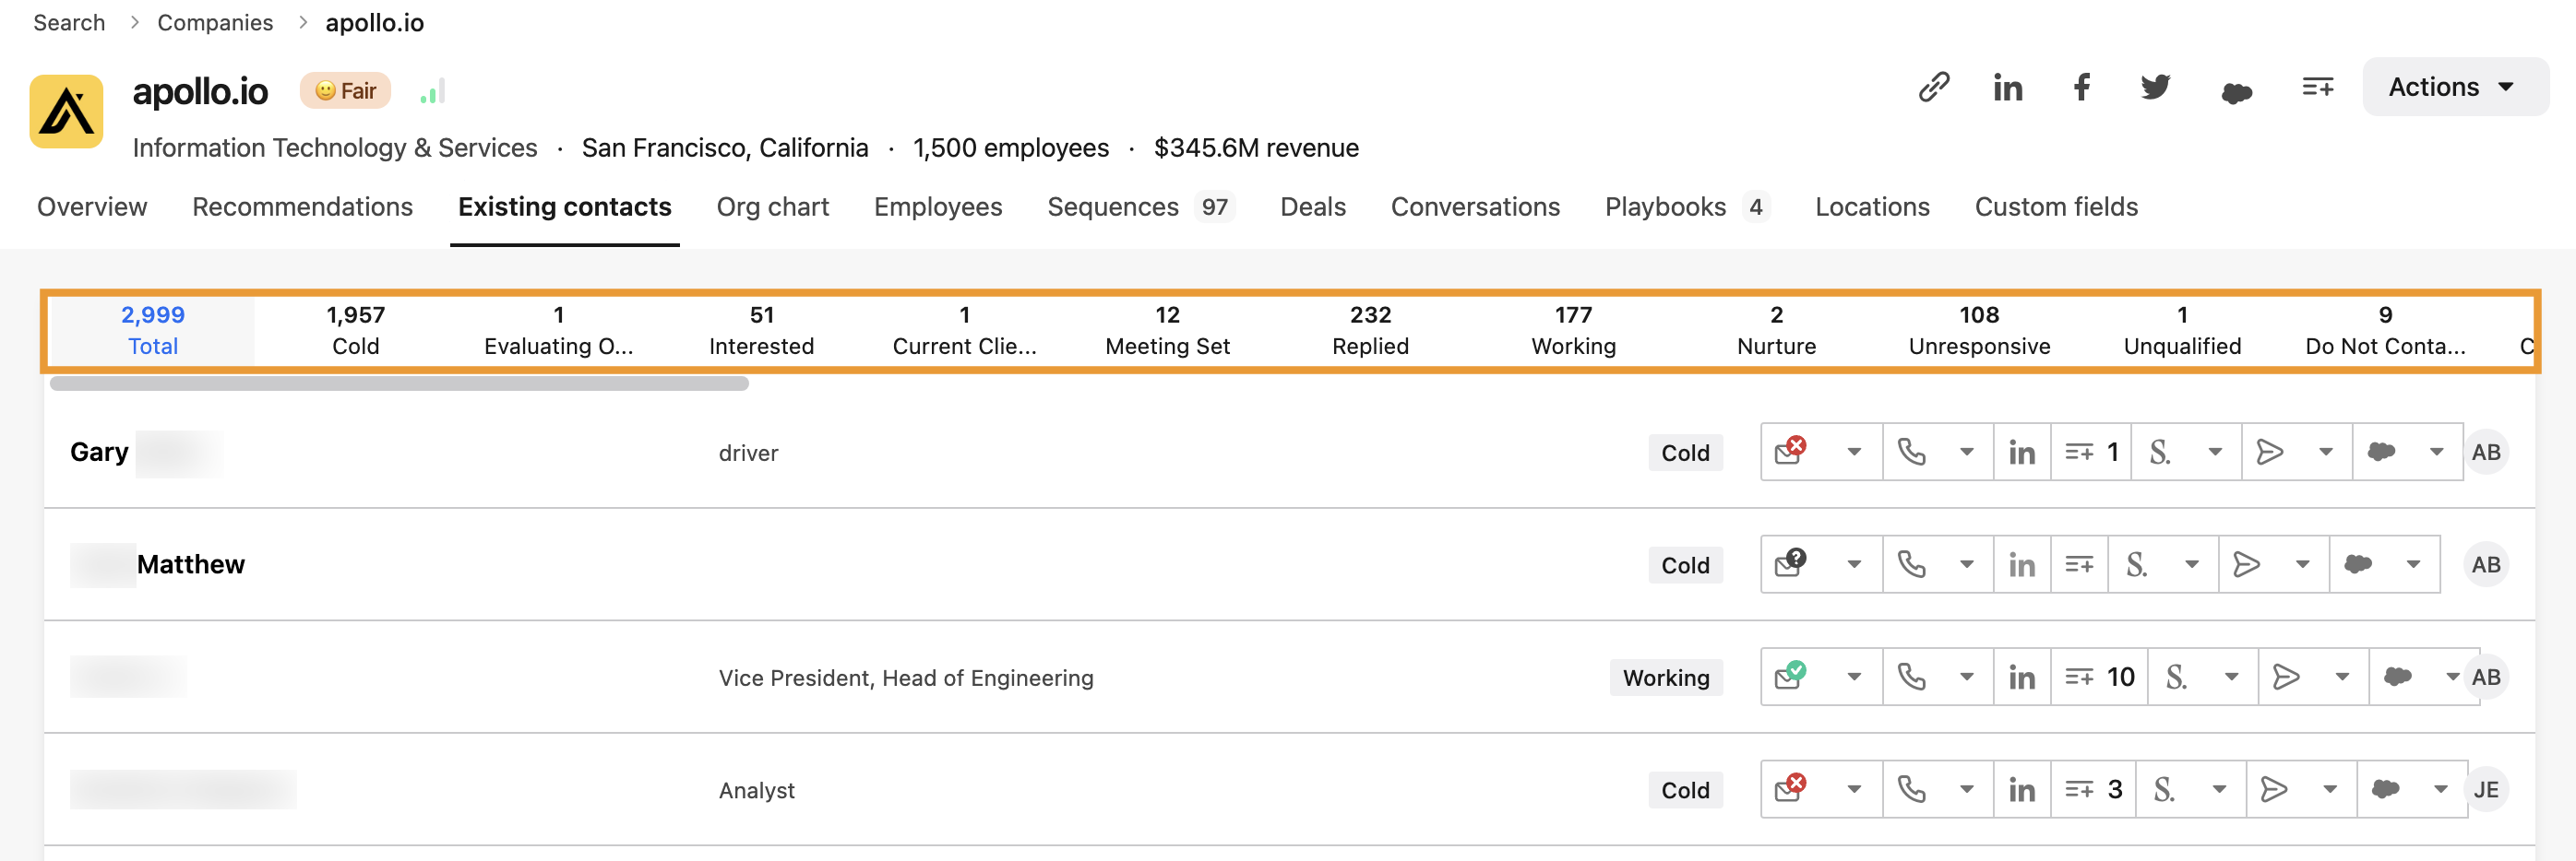Screen dimensions: 2576x861
Task: Open the company LinkedIn page icon
Action: coord(2007,88)
